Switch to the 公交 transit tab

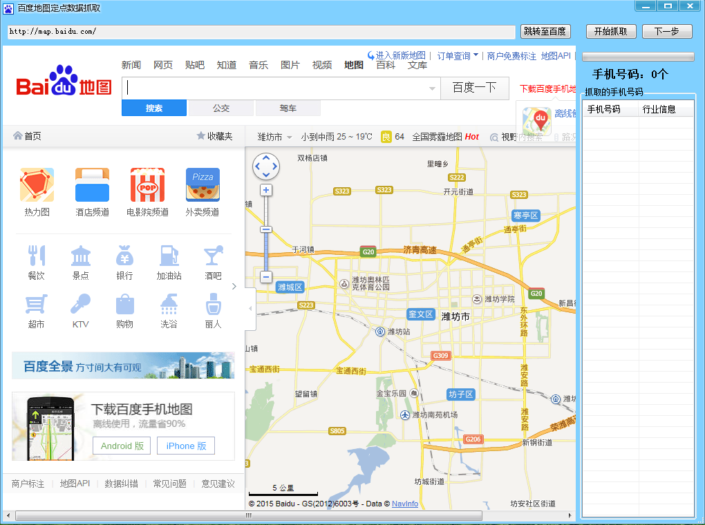pos(221,108)
